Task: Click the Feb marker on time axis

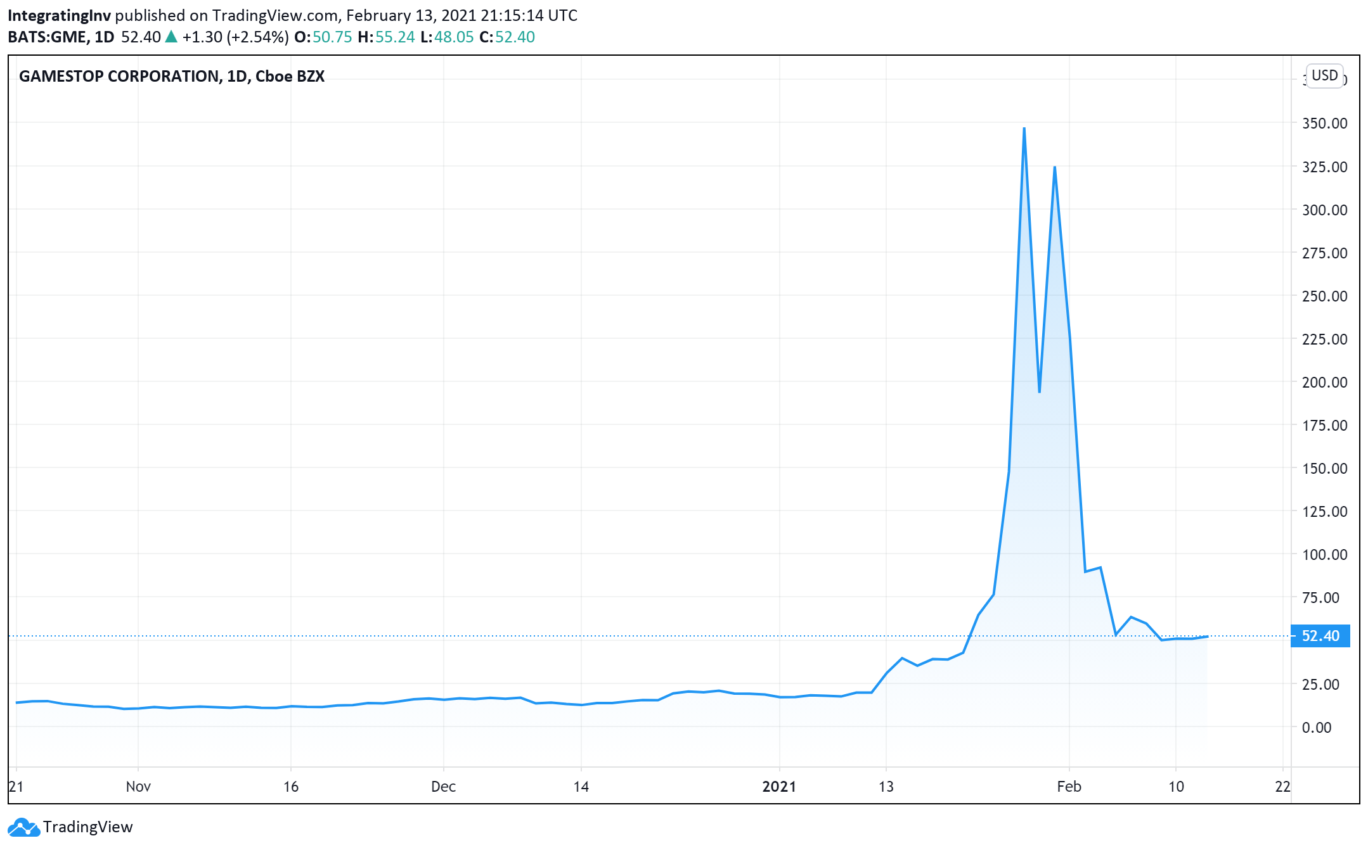Action: click(x=1069, y=787)
